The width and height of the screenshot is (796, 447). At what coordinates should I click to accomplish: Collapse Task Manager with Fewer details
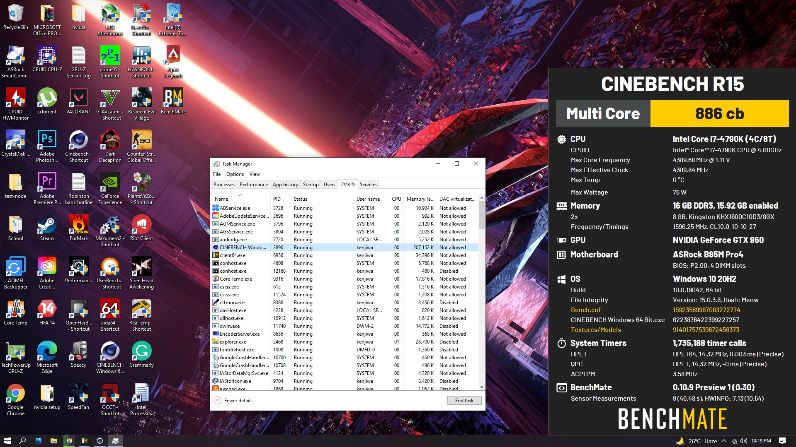pos(233,401)
